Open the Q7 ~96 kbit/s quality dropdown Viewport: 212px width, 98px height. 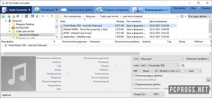click(x=170, y=71)
